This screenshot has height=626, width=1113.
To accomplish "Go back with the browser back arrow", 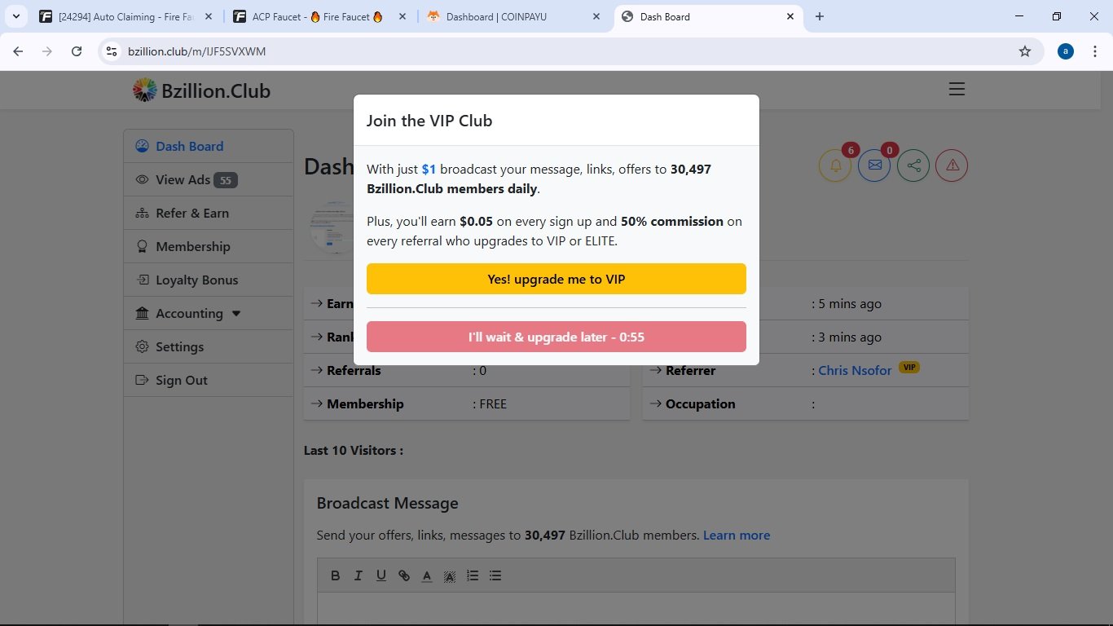I will [18, 51].
